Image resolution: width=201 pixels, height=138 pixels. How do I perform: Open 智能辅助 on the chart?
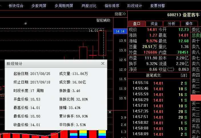point(103,20)
